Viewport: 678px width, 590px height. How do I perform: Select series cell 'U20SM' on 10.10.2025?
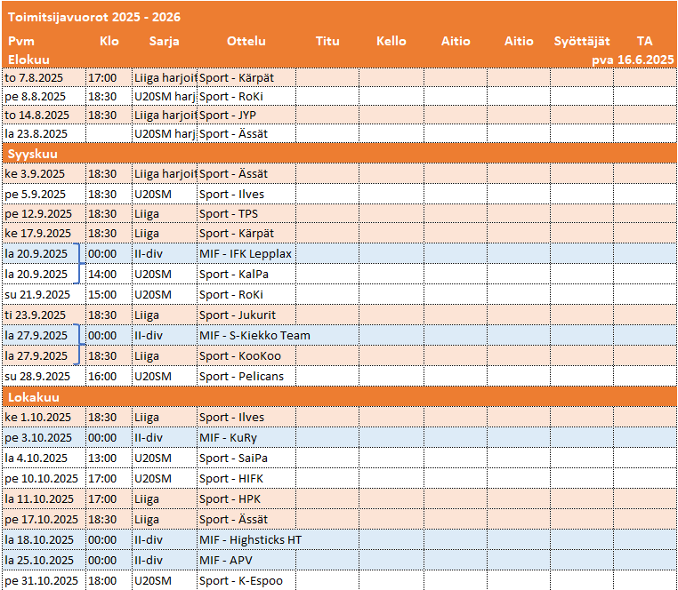coord(165,479)
